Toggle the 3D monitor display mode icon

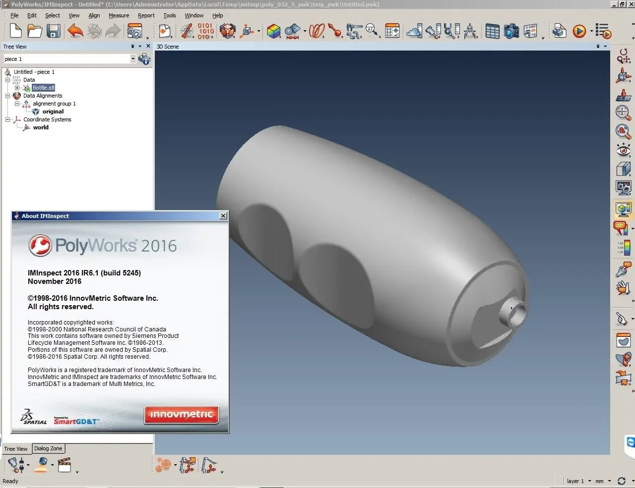point(623,209)
